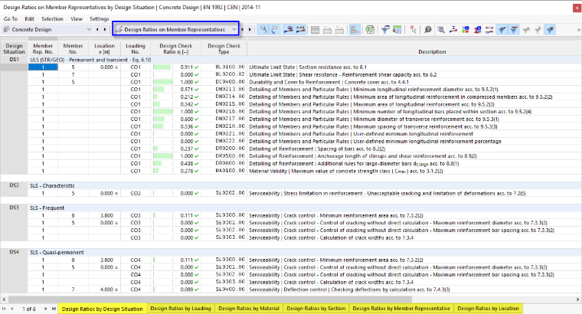This screenshot has height=314, width=582.
Task: Open the View menu
Action: click(77, 18)
